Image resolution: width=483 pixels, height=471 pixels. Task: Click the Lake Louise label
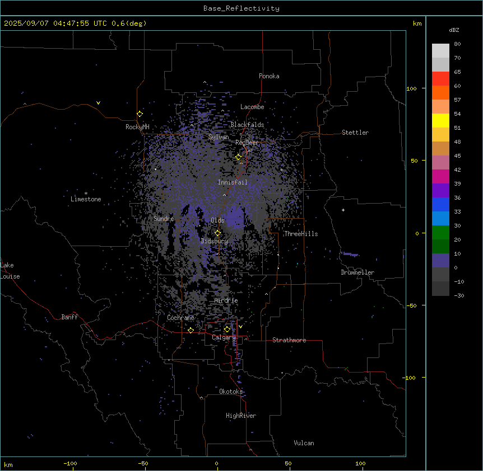(10, 271)
